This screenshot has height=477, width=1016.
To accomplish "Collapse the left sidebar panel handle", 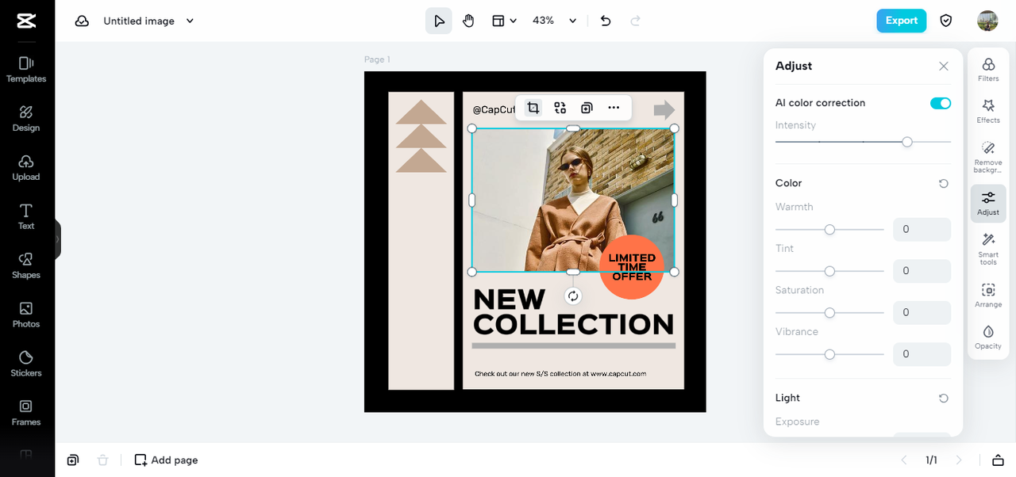I will 57,238.
